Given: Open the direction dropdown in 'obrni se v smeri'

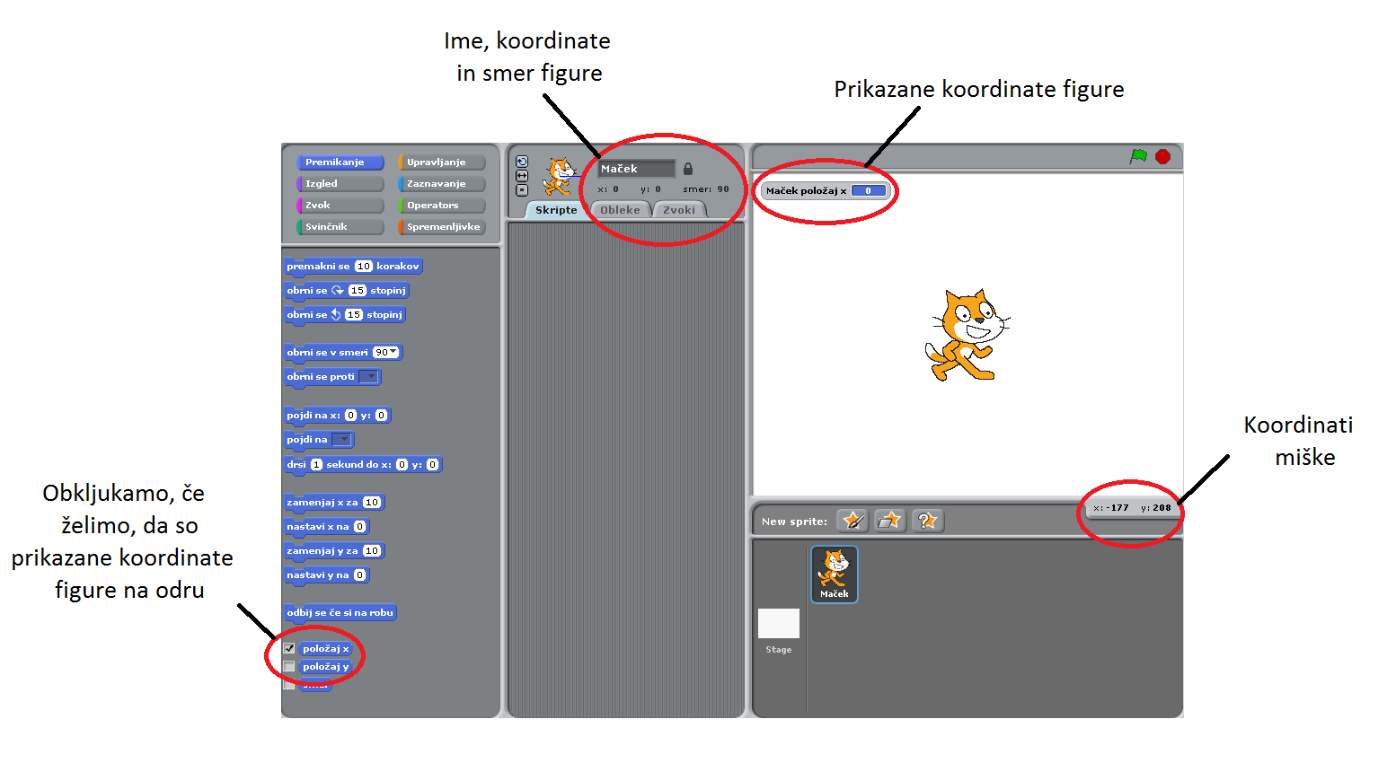Looking at the screenshot, I should 393,352.
